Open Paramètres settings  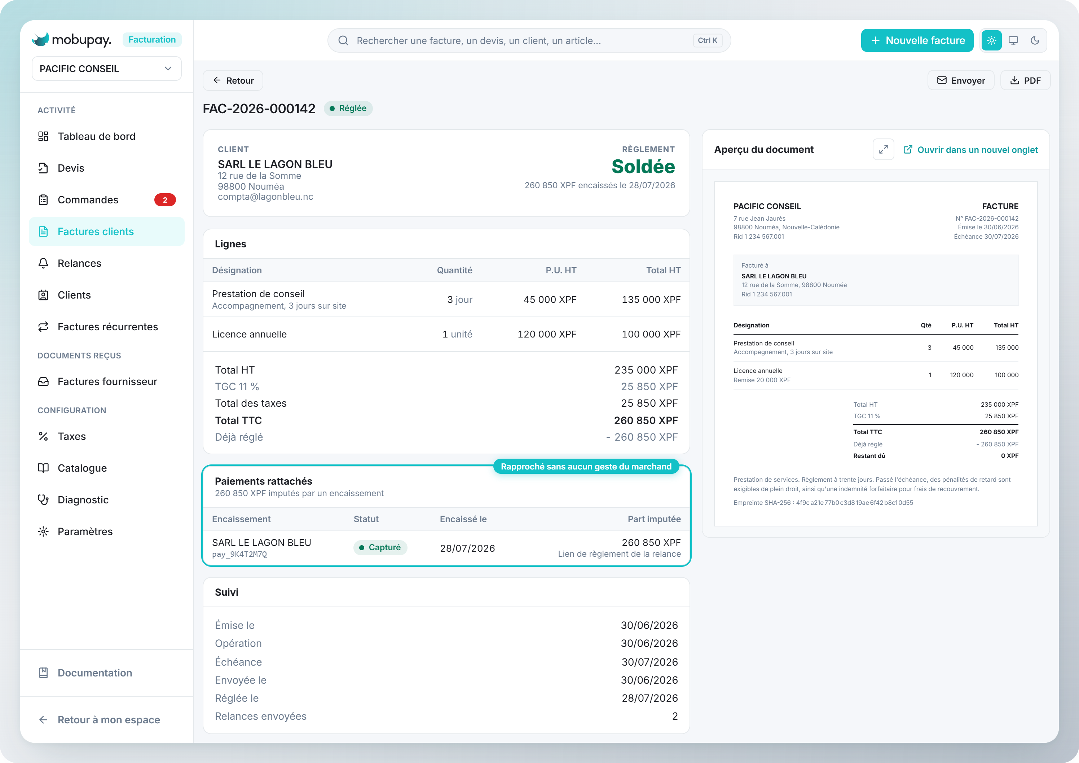107,532
